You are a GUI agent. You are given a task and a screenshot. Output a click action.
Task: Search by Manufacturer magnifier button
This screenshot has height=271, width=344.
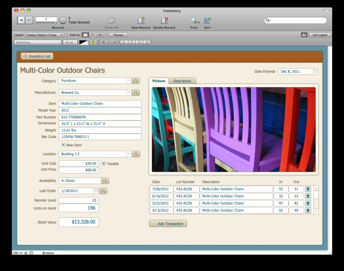click(136, 92)
